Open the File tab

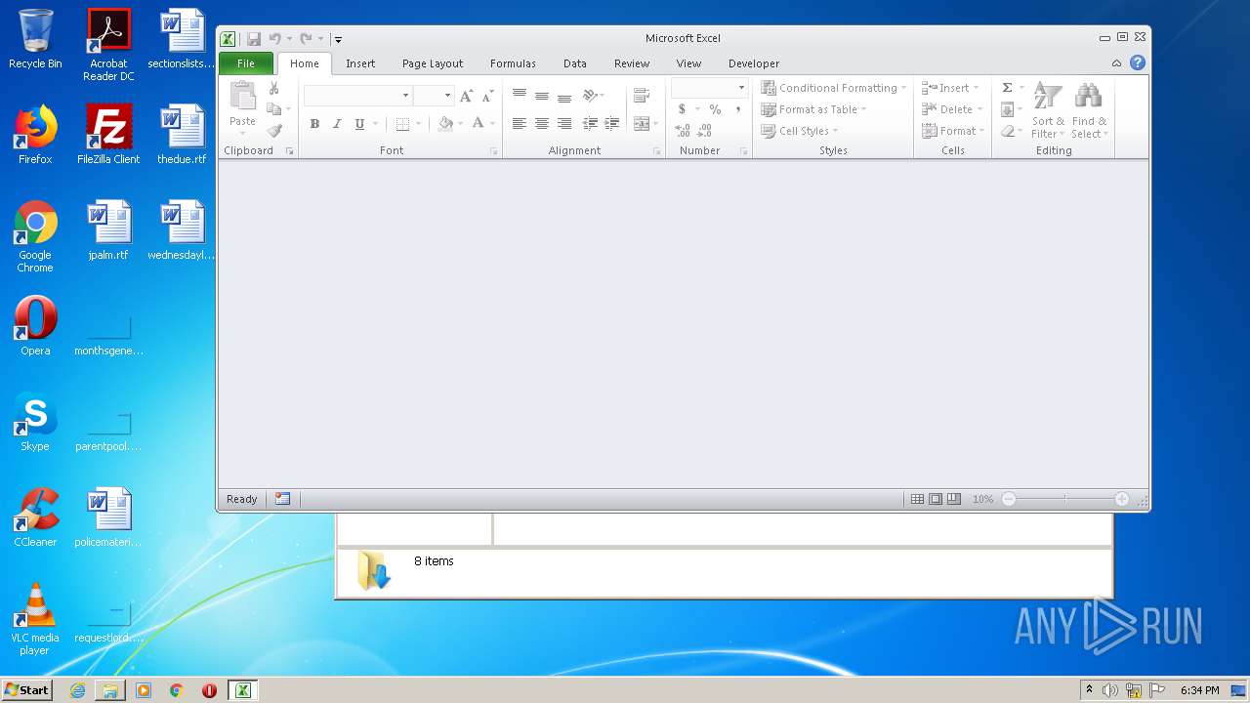[246, 63]
